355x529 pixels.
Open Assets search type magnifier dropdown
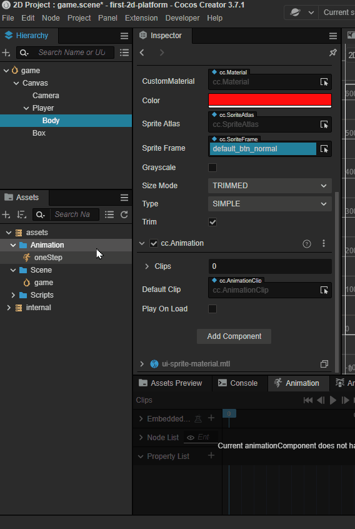[41, 214]
